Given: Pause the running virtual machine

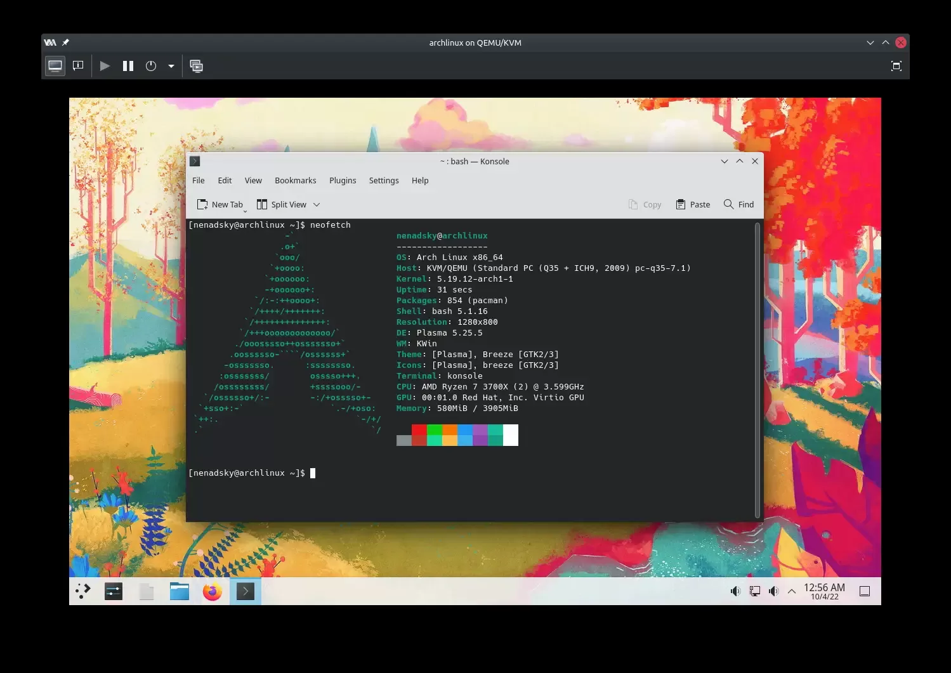Looking at the screenshot, I should 128,66.
